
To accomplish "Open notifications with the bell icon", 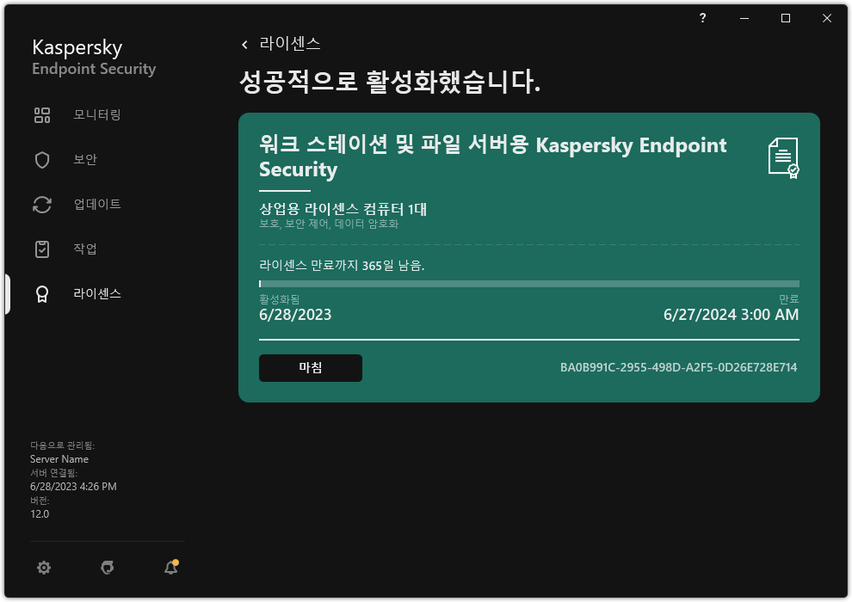I will tap(170, 568).
